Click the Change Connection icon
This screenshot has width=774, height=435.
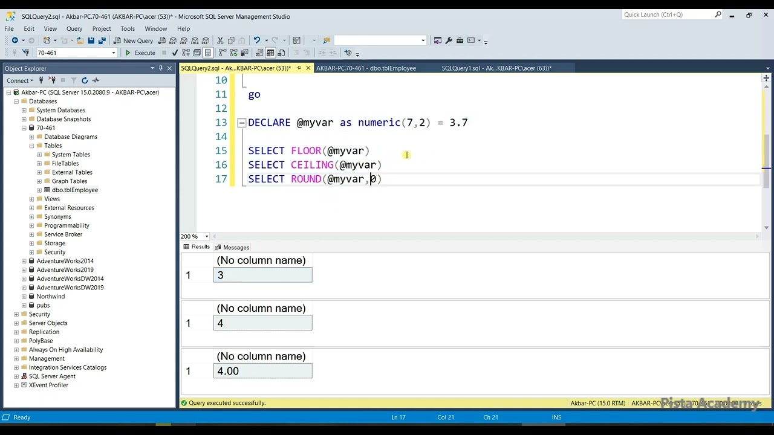pyautogui.click(x=25, y=53)
